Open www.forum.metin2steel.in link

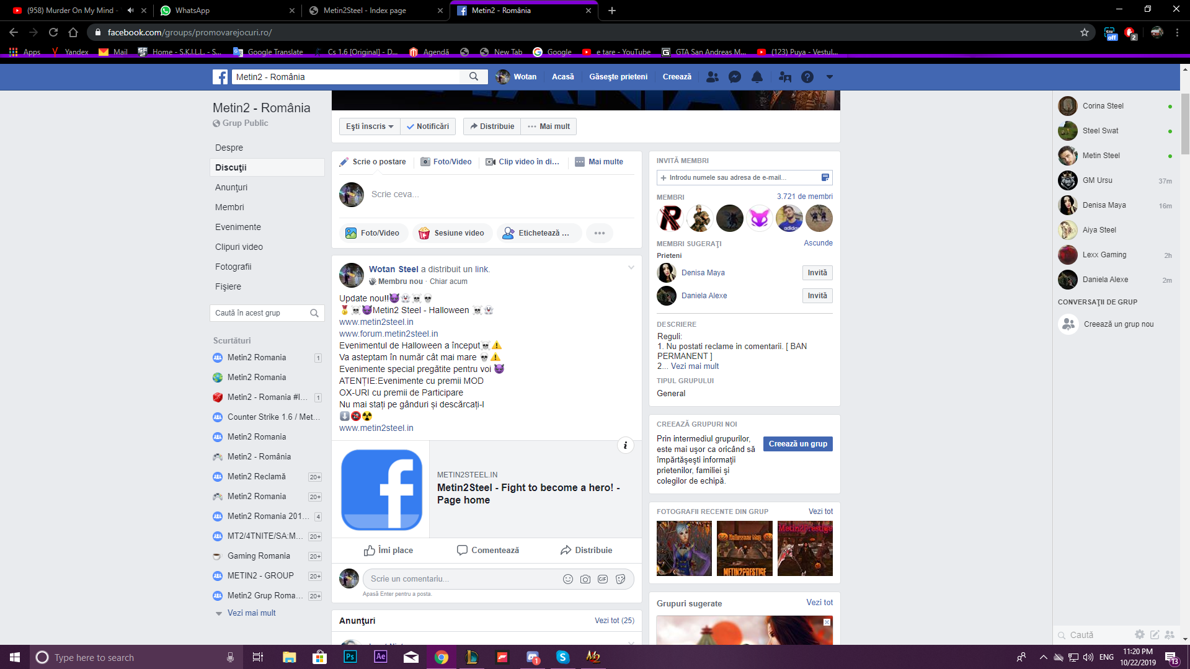coord(388,334)
